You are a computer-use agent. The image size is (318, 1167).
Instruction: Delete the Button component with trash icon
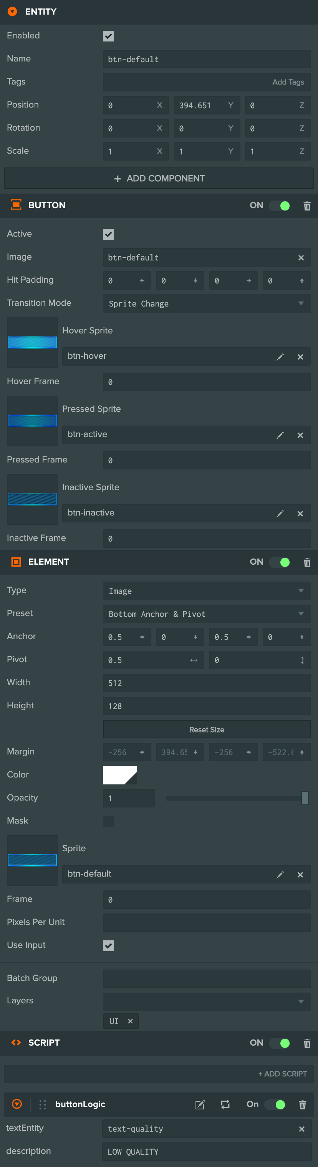click(x=307, y=206)
